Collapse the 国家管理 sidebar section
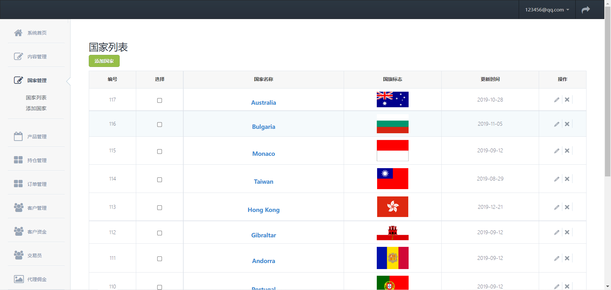 (x=37, y=81)
